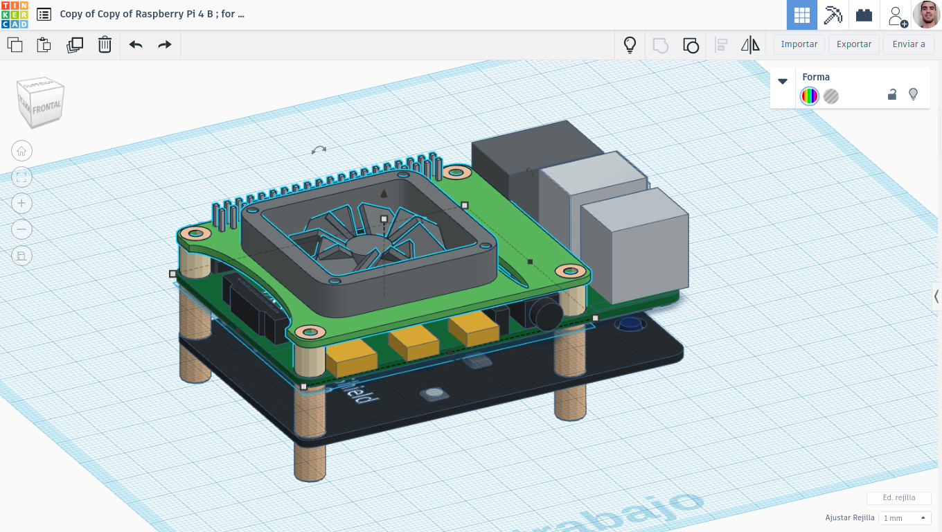This screenshot has width=942, height=532.
Task: Click the rotate handle above the model
Action: click(x=319, y=149)
